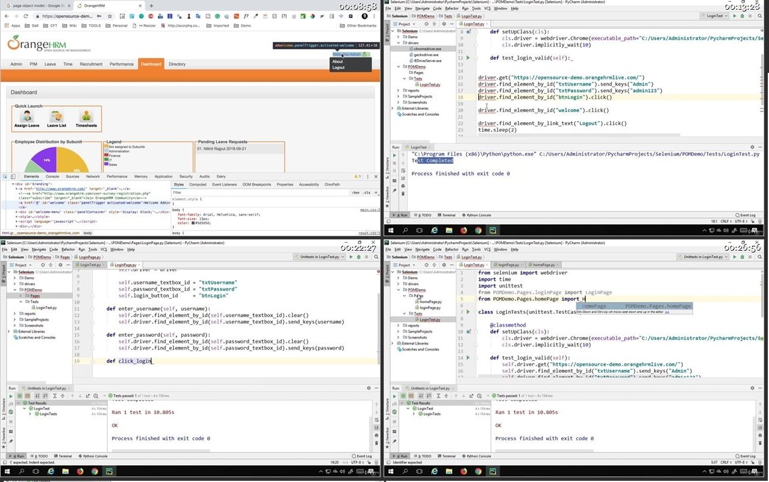The height and width of the screenshot is (482, 769).
Task: Click Debug bug icon in LoginPage.py PyCharm window
Action: pyautogui.click(x=358, y=257)
